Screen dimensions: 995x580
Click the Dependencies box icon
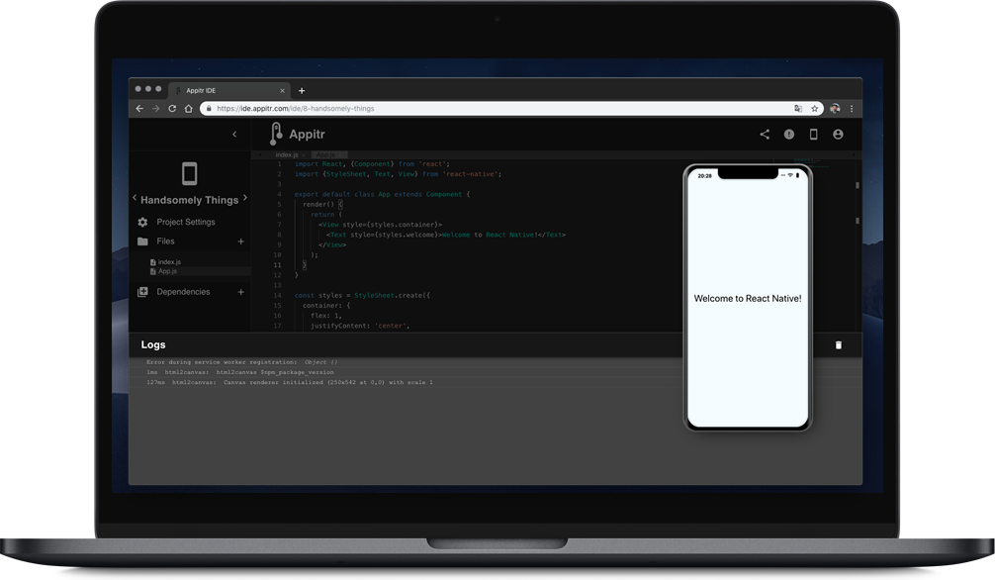142,292
